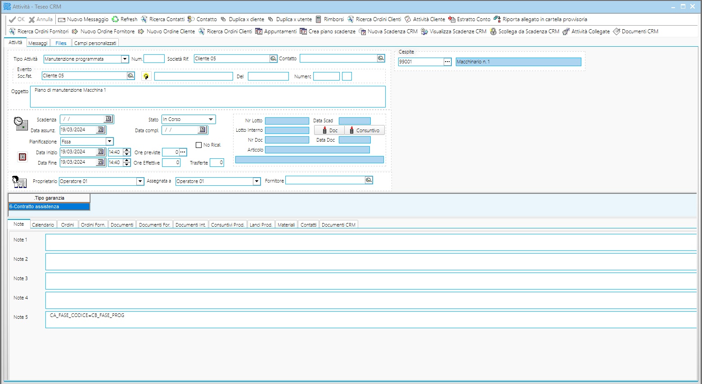The width and height of the screenshot is (702, 384).
Task: Click the Contatto field lookup icon
Action: (x=381, y=58)
